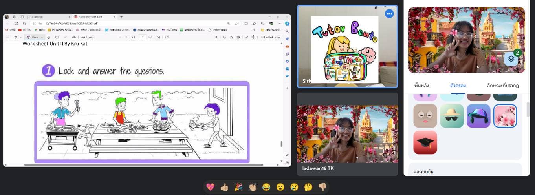Expand the Draw tool dropdown arrow
Screen dimensions: 535x195
pyautogui.click(x=42, y=37)
